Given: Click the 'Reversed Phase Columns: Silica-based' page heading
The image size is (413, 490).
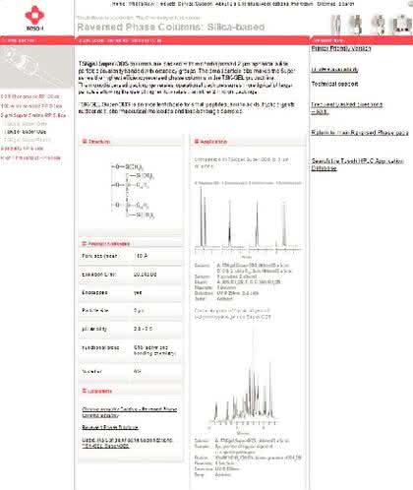Looking at the screenshot, I should [x=171, y=27].
